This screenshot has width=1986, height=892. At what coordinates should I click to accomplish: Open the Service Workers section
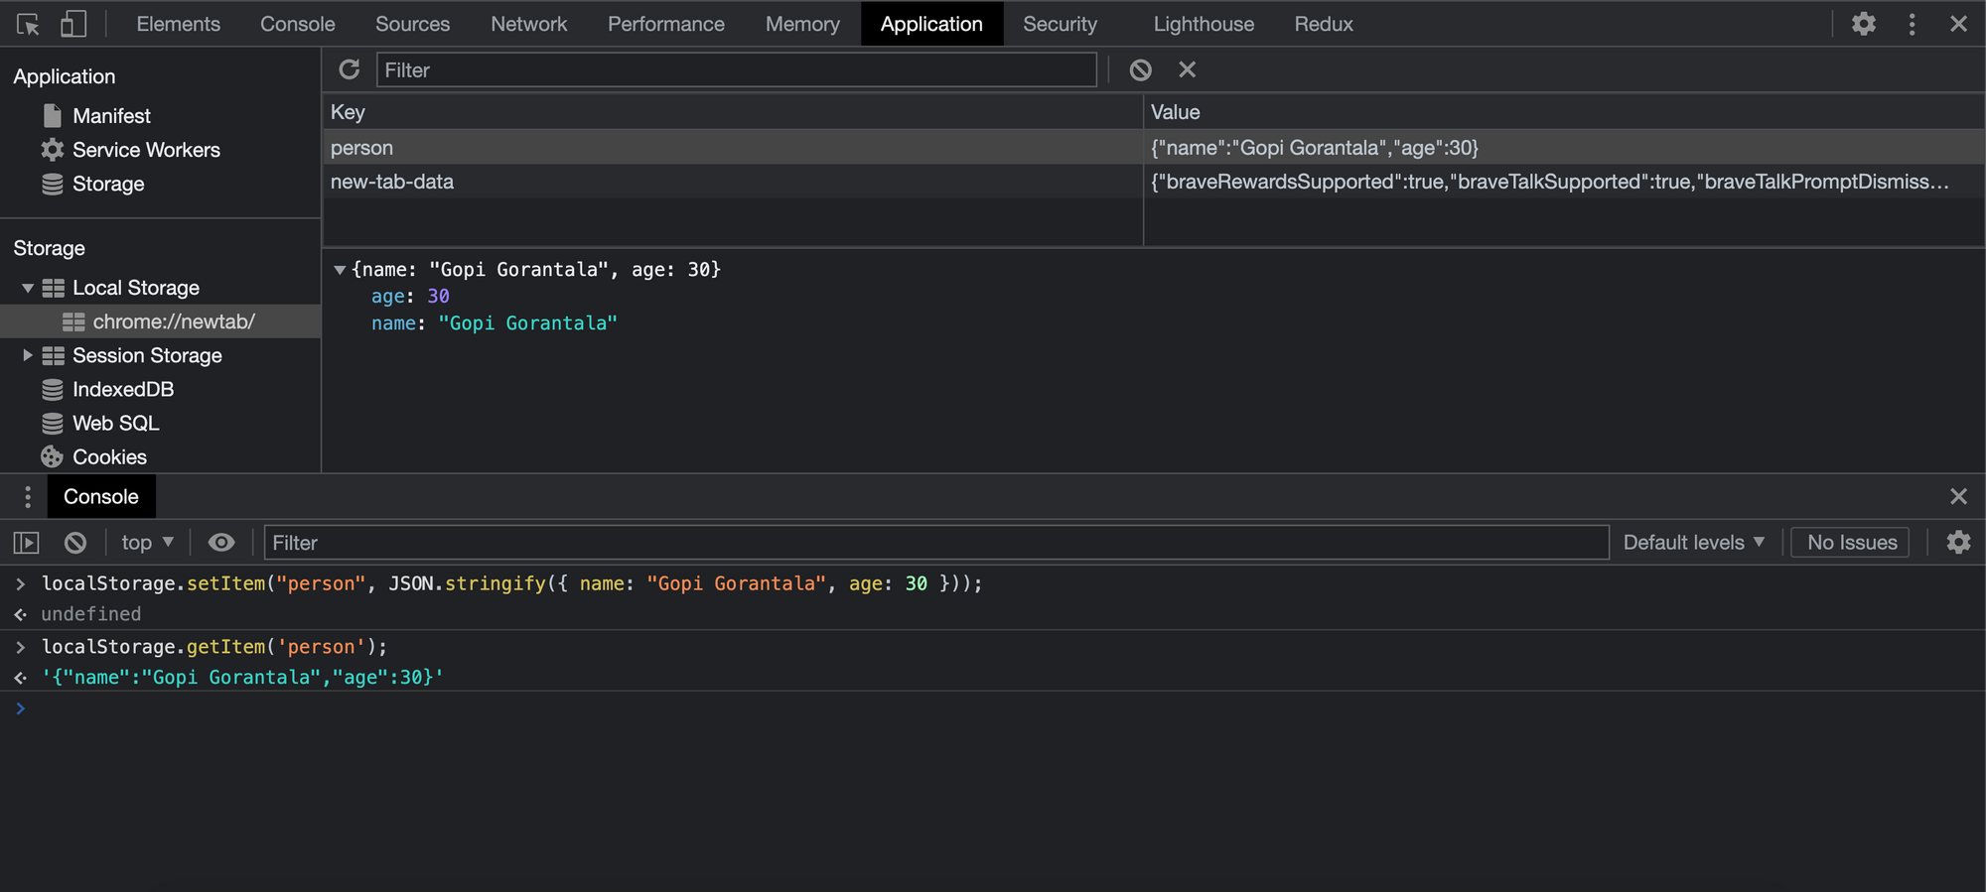point(146,150)
